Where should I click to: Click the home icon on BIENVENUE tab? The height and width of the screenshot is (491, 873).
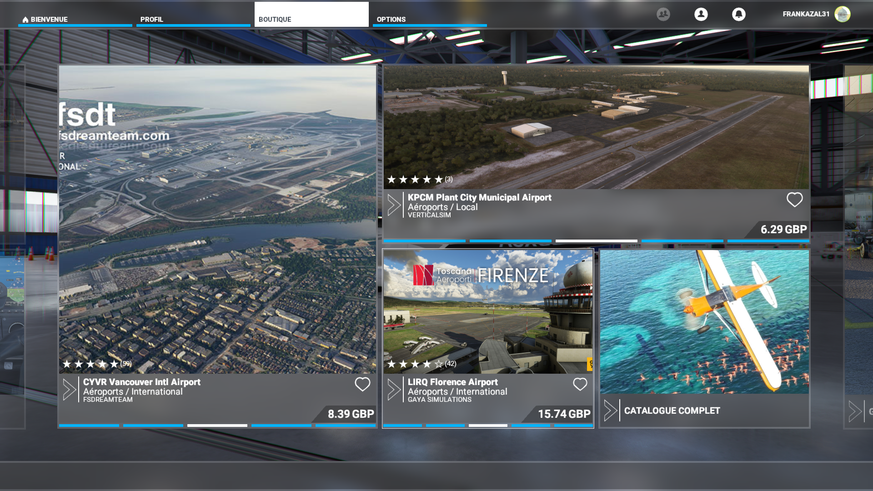pyautogui.click(x=25, y=20)
